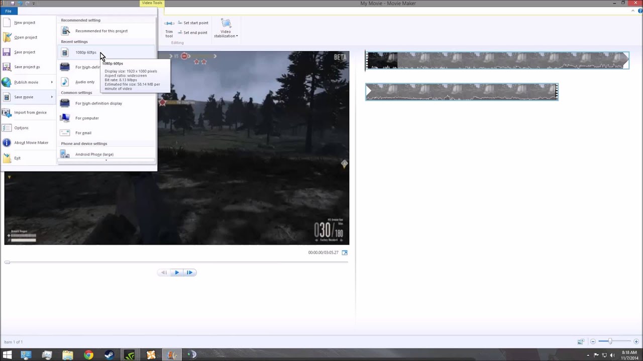Step to the next frame

coord(189,273)
